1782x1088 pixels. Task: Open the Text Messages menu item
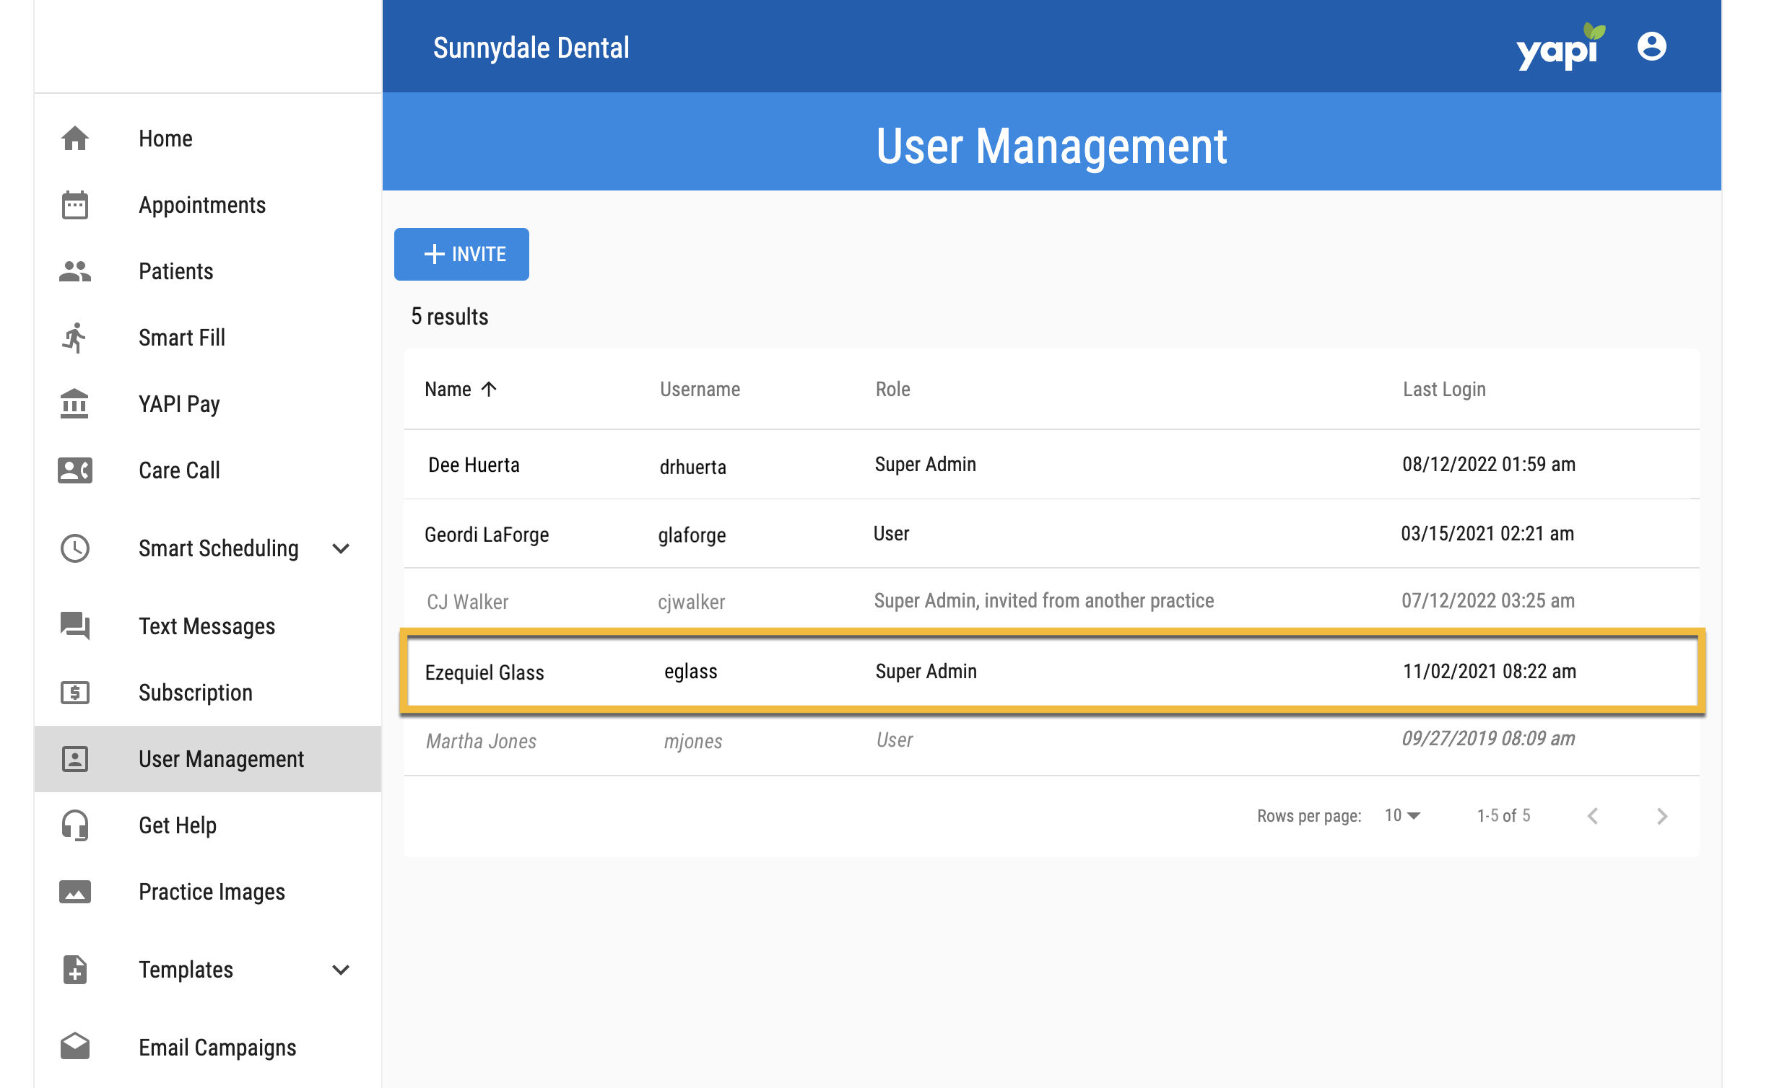208,626
